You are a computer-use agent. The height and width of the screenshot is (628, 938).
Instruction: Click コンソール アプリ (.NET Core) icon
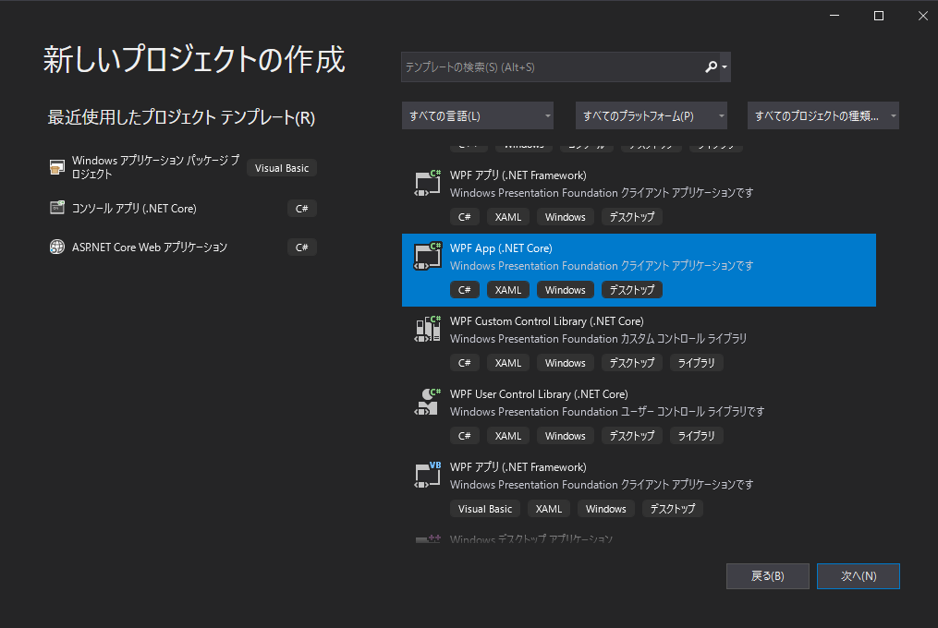pos(56,208)
